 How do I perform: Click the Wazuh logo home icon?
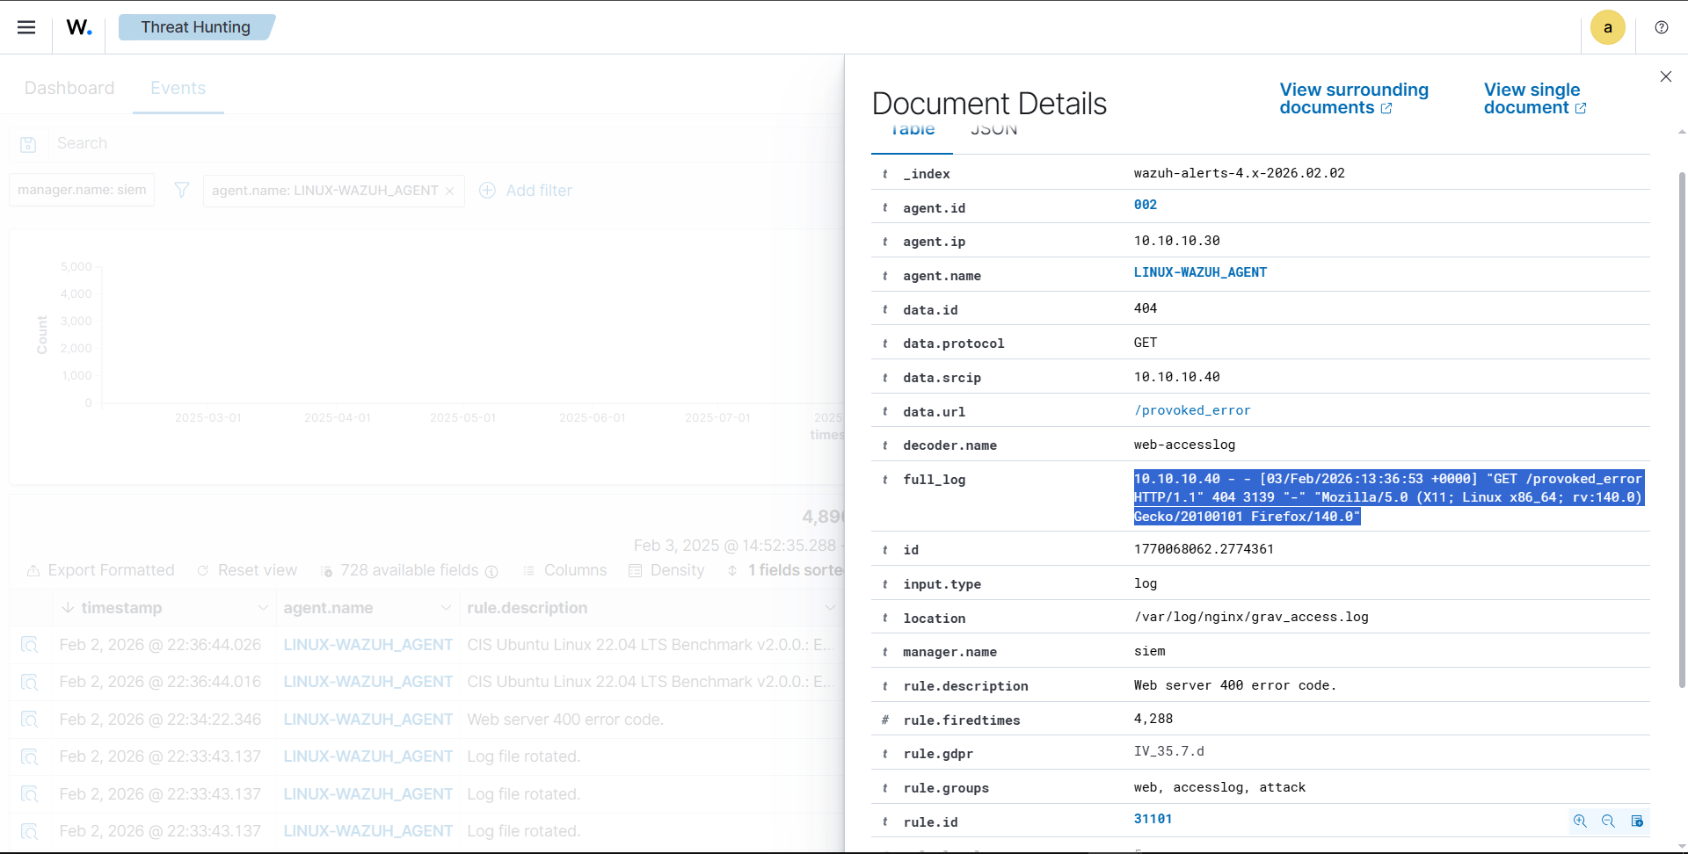(x=79, y=27)
